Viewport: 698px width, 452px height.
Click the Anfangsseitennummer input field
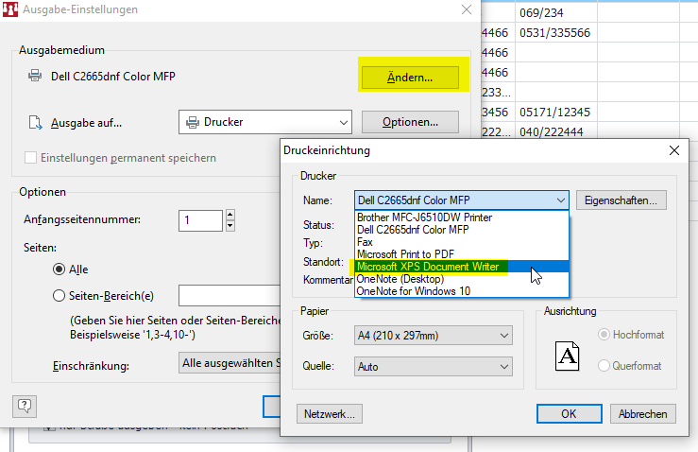click(x=199, y=220)
